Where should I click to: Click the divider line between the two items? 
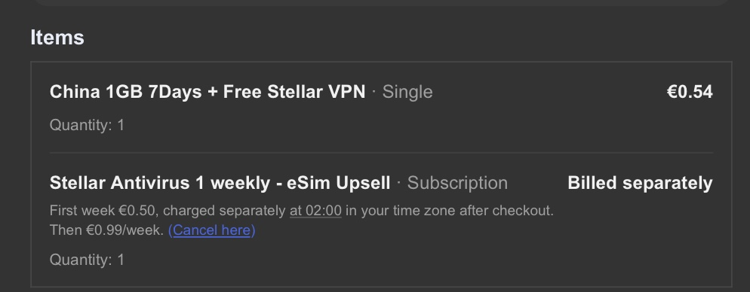(381, 153)
